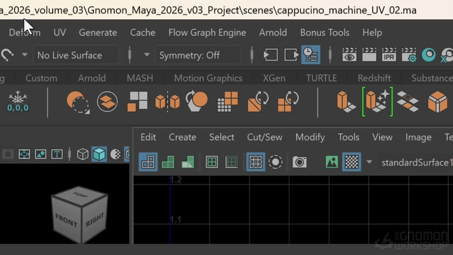Open the UV Editor Cut/Sew menu
The width and height of the screenshot is (453, 255).
point(265,137)
